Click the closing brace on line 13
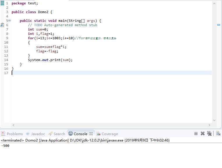The width and height of the screenshot is (222, 168). (29, 56)
